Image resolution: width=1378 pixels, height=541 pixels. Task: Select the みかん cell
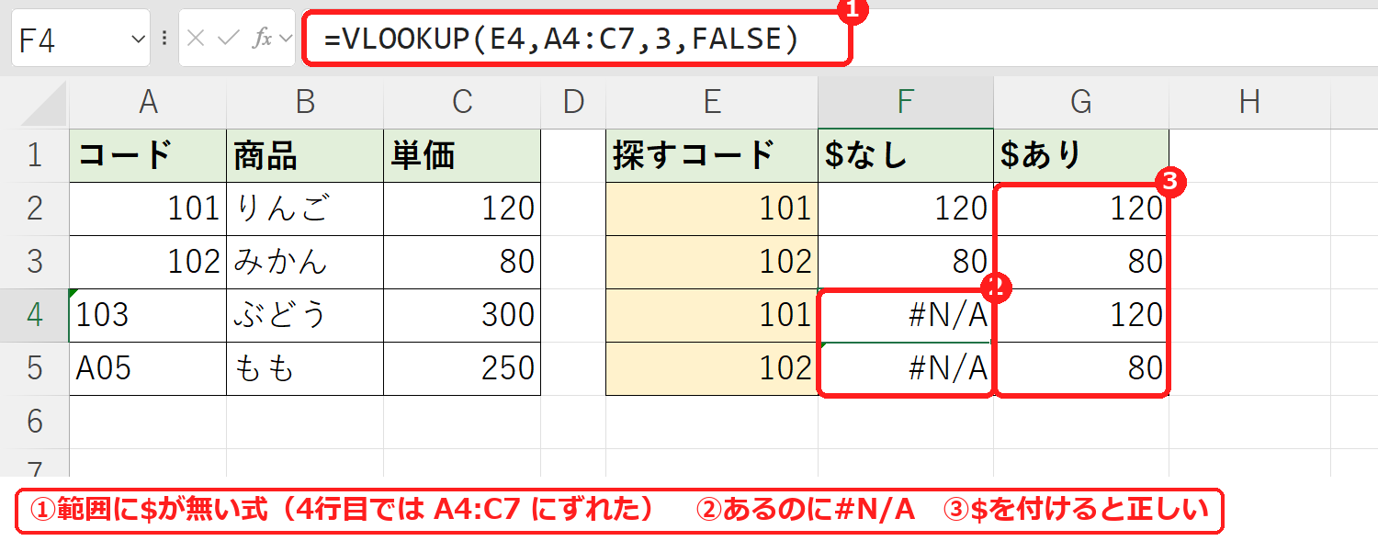pos(305,262)
